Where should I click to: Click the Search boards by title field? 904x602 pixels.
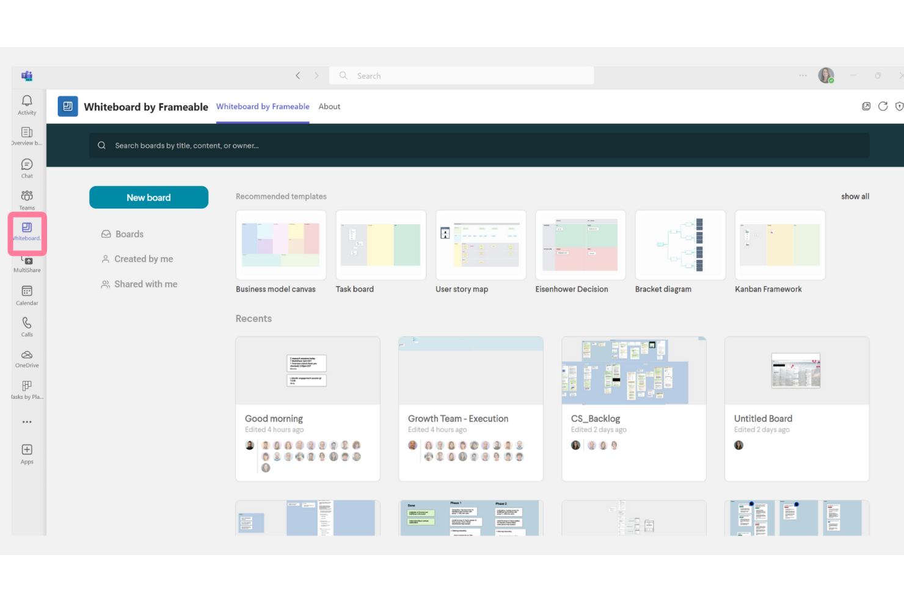point(479,145)
